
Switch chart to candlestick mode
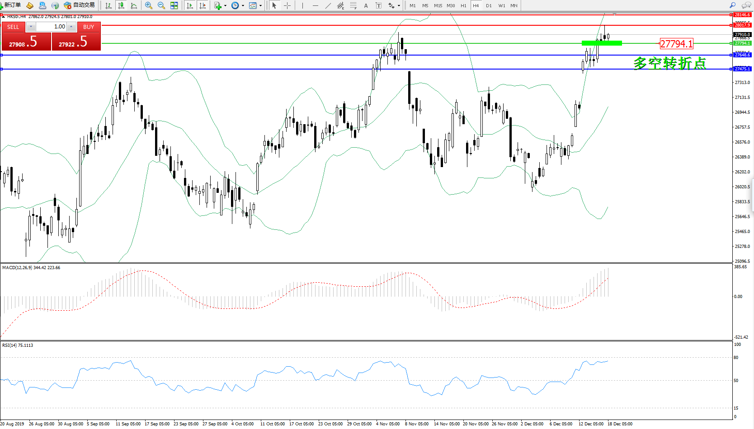(121, 5)
